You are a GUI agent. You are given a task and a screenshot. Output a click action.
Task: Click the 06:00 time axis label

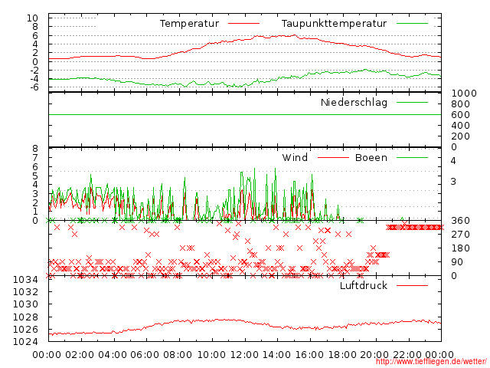pyautogui.click(x=145, y=355)
